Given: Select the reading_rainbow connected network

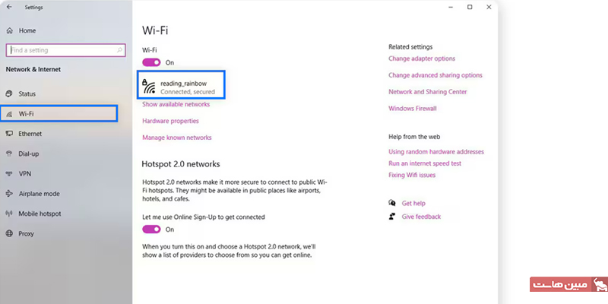Looking at the screenshot, I should 182,86.
